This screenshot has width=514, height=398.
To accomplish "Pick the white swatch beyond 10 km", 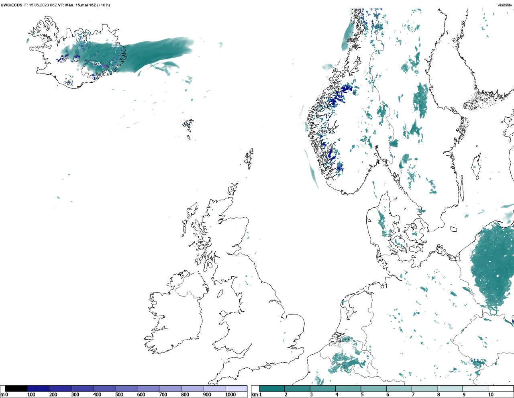I will [501, 388].
